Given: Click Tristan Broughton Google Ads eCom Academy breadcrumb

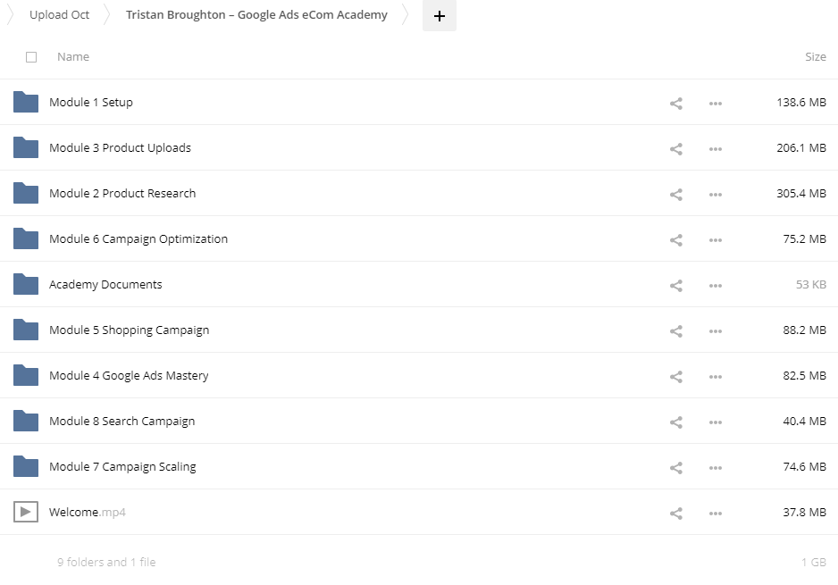Looking at the screenshot, I should click(256, 15).
